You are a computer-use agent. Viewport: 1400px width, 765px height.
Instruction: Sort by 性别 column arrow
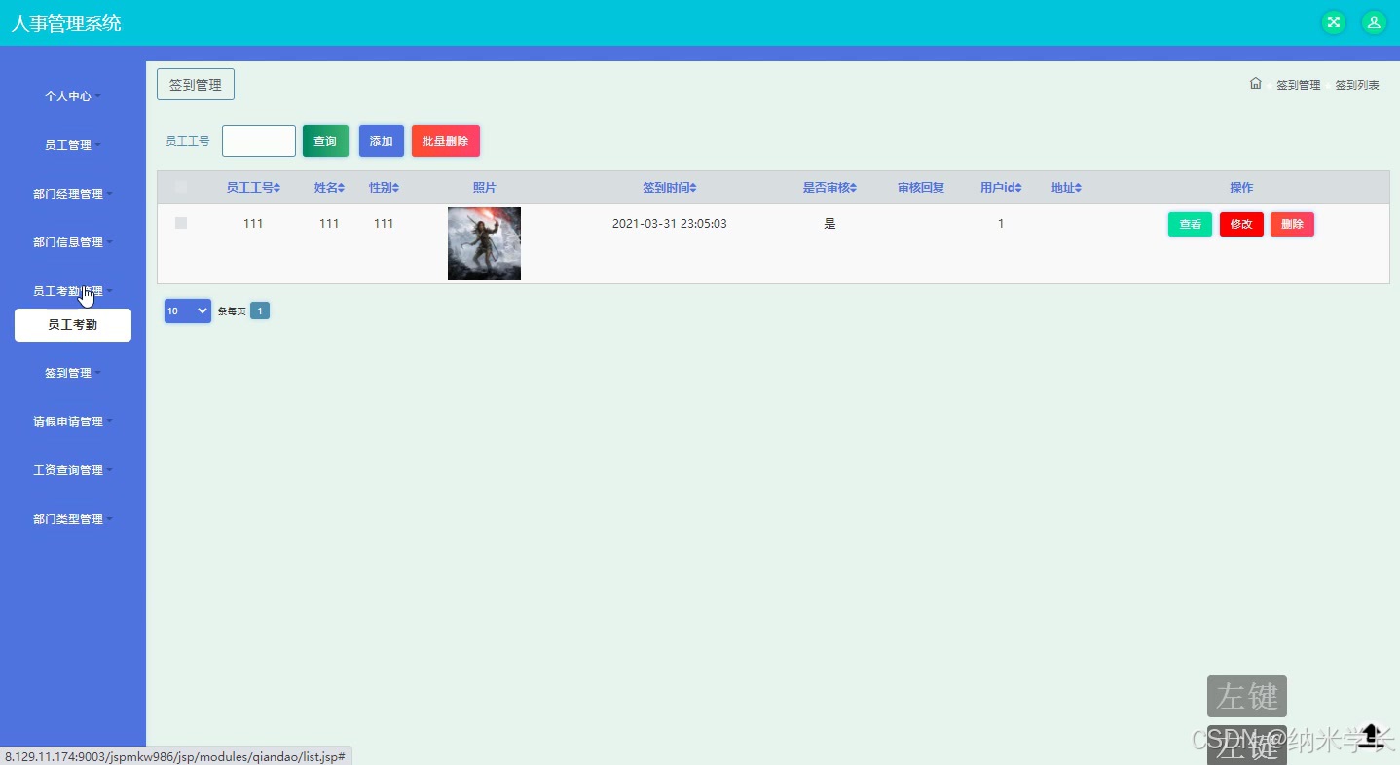[x=395, y=188]
